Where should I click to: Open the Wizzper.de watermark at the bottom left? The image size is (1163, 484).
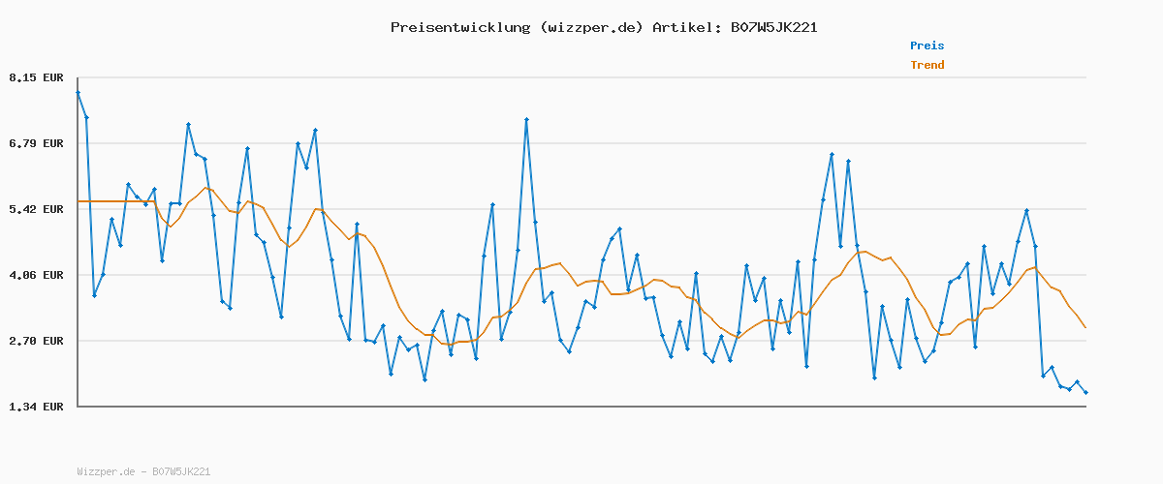tap(143, 471)
